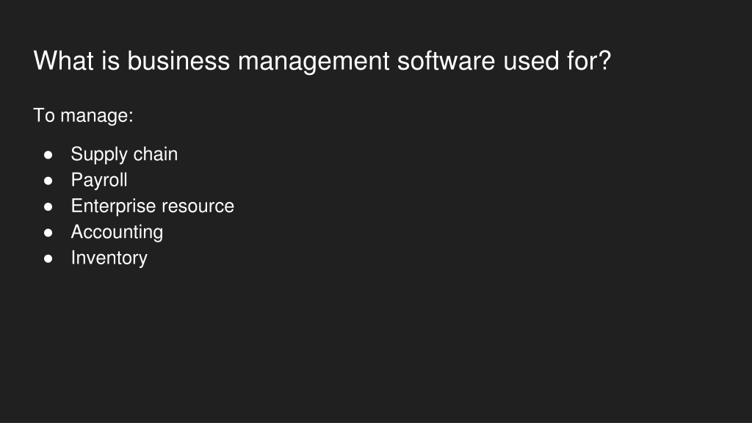
Task: Click the bullet dot beside Accounting
Action: tap(48, 233)
